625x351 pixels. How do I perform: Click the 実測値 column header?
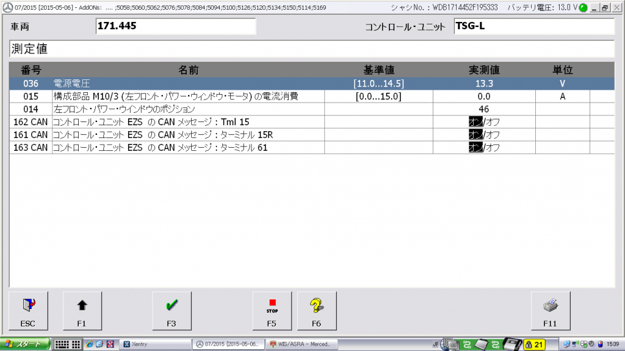484,70
